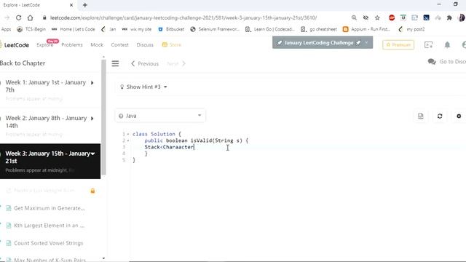Open Get Maximum in Generated problem
Viewport: 466px width, 262px height.
(x=50, y=208)
